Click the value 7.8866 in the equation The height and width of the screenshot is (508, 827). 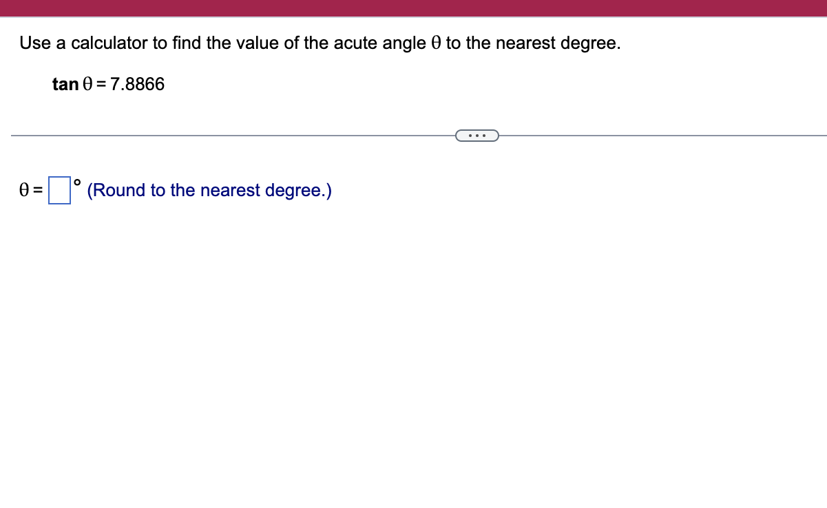pos(139,84)
